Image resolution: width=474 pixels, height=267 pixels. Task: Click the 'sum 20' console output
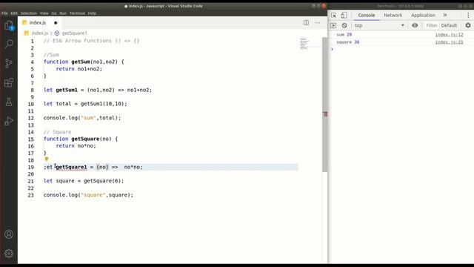344,35
